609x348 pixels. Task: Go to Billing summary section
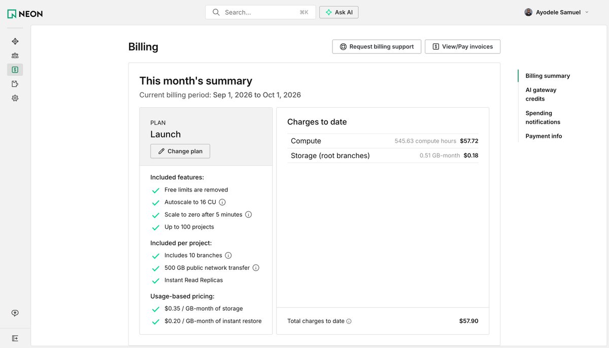click(548, 76)
